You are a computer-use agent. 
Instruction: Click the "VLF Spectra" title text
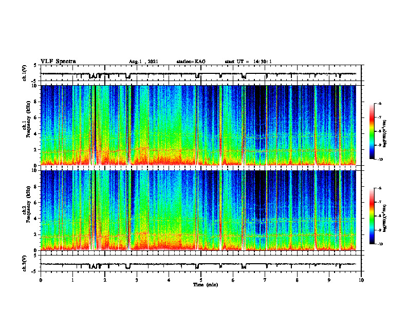tap(58, 62)
